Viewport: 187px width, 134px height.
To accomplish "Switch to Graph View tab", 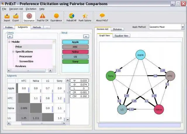I will [105, 35].
